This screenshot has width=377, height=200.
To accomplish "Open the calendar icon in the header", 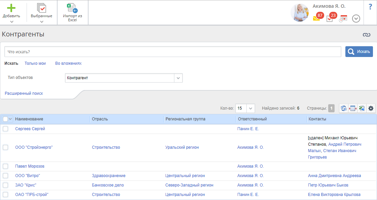I will click(x=343, y=19).
